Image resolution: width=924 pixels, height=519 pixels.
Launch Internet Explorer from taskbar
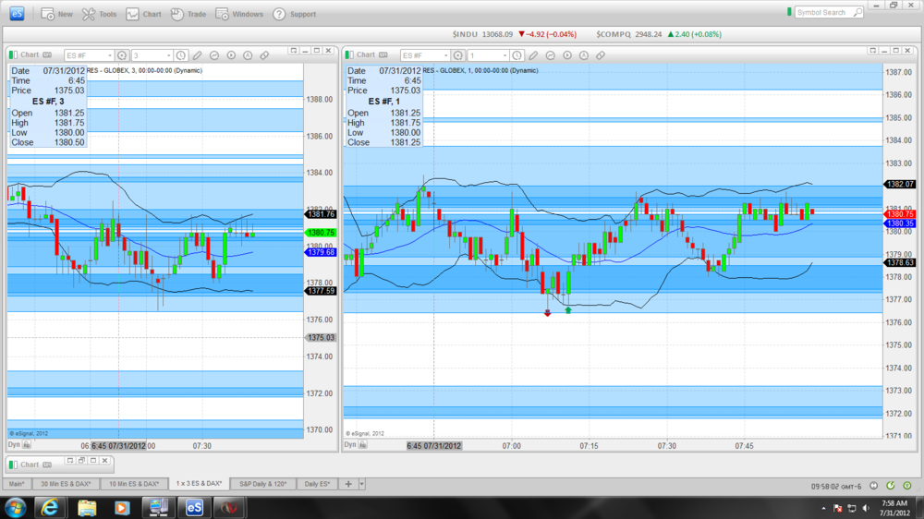(x=50, y=507)
